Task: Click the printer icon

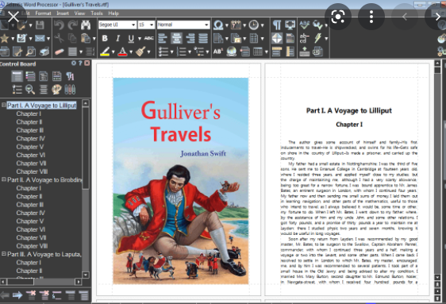Action: (44, 52)
